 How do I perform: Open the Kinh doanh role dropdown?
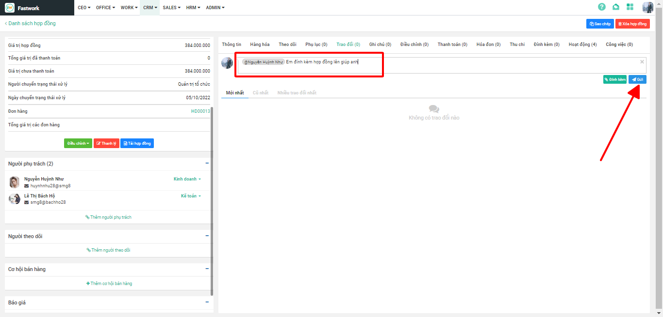187,179
